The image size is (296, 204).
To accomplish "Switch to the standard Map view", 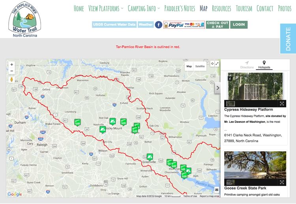I will coord(189,66).
